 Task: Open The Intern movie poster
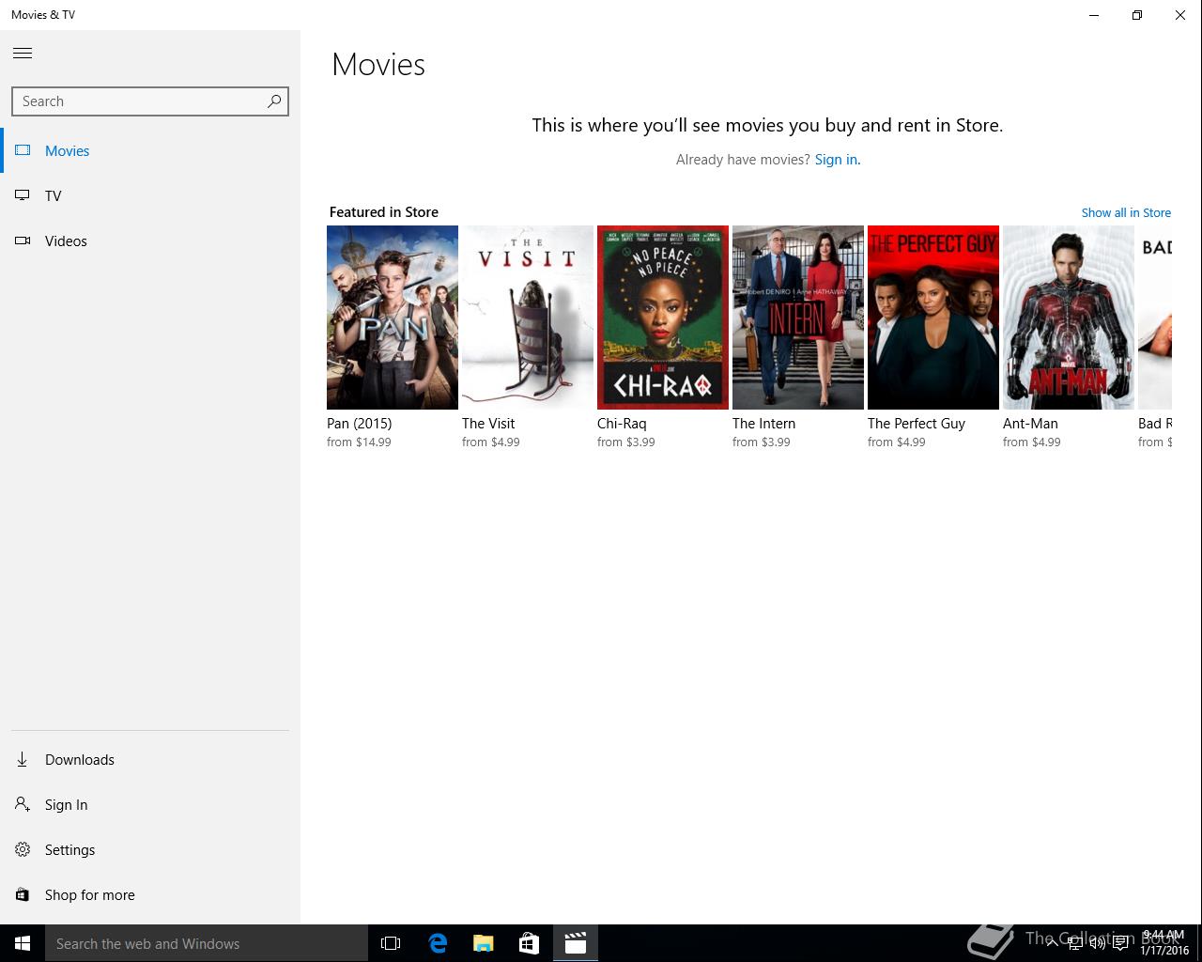point(798,318)
